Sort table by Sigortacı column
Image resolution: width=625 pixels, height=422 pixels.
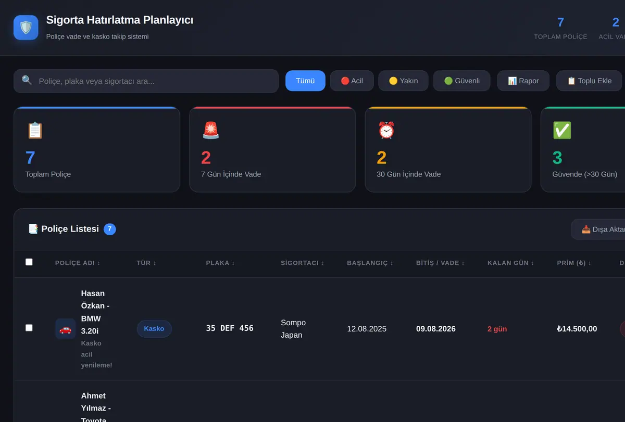[303, 263]
